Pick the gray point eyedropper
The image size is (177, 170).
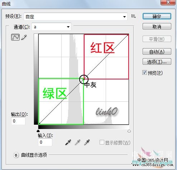(x=77, y=142)
